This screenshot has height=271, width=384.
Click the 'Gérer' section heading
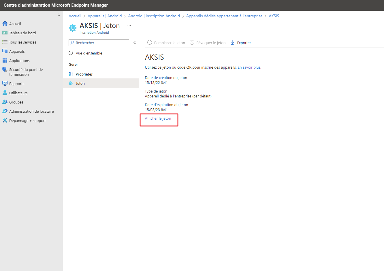73,64
